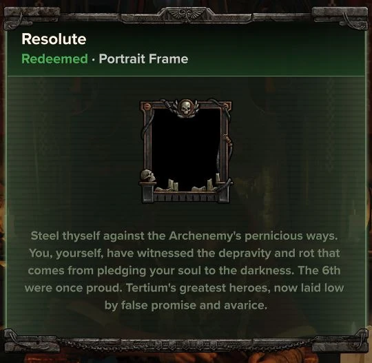Image resolution: width=372 pixels, height=363 pixels.
Task: Click the "Resolute" item title
Action: [54, 39]
